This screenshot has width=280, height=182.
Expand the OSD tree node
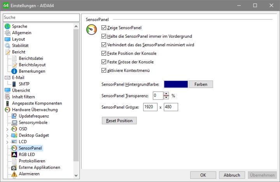(x=7, y=129)
